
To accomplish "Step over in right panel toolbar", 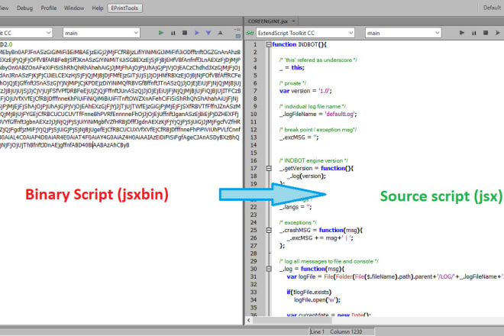I will 498,33.
